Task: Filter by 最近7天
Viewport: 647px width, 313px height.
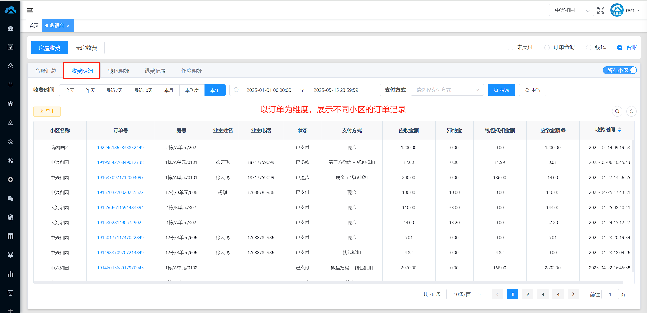Action: 115,90
